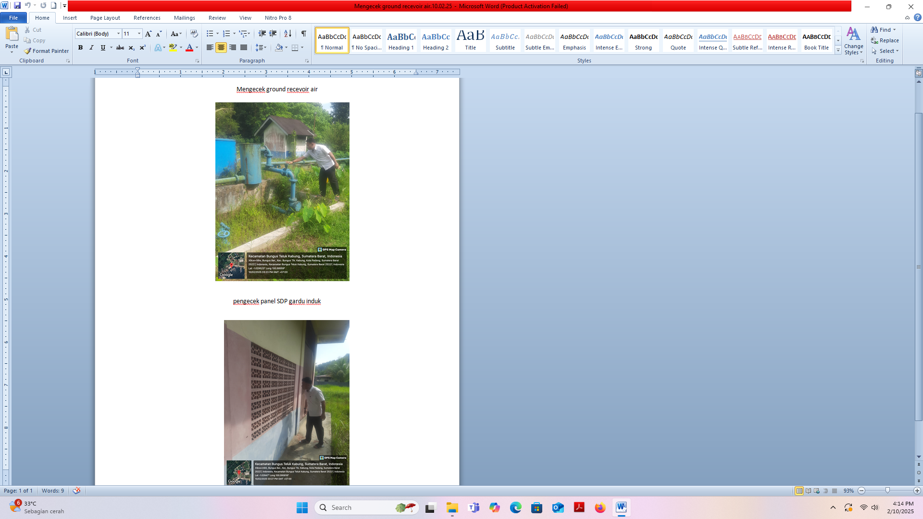The width and height of the screenshot is (923, 519).
Task: Switch to Print Layout view
Action: (799, 491)
